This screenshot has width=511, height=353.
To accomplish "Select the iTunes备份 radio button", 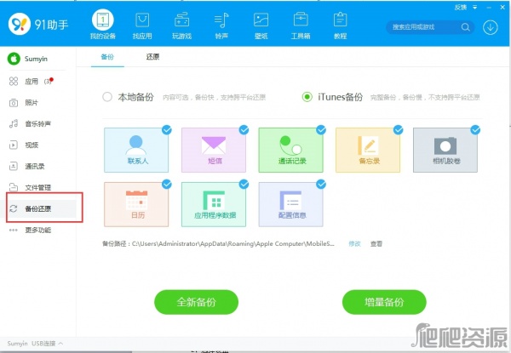I will click(307, 97).
